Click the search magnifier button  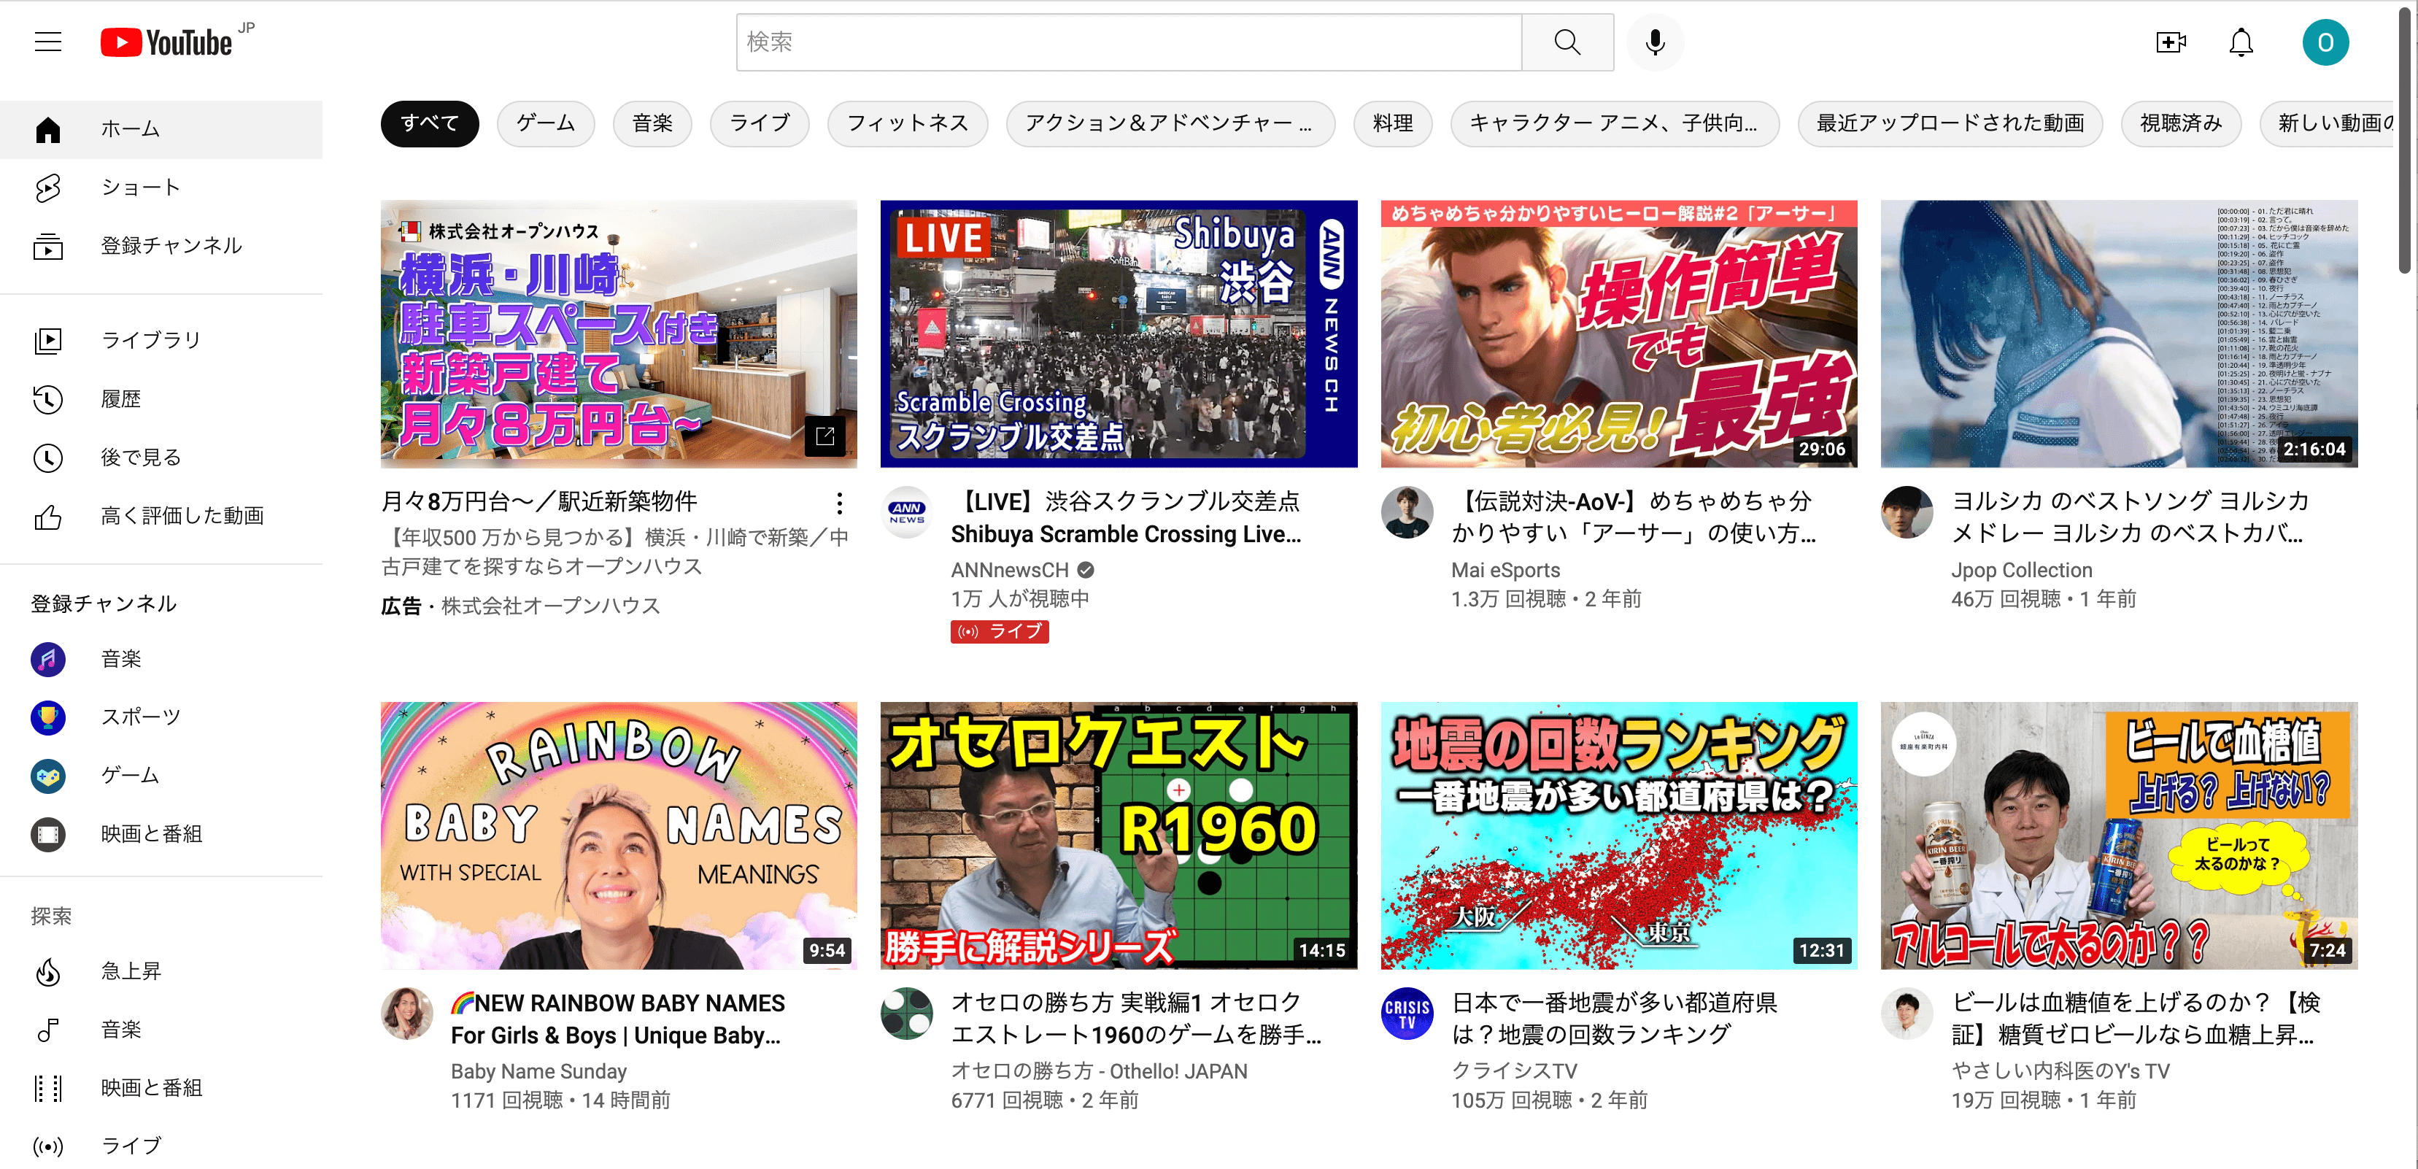click(x=1567, y=42)
